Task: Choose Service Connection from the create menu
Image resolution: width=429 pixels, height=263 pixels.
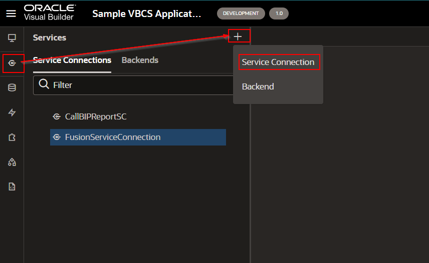Action: tap(278, 62)
